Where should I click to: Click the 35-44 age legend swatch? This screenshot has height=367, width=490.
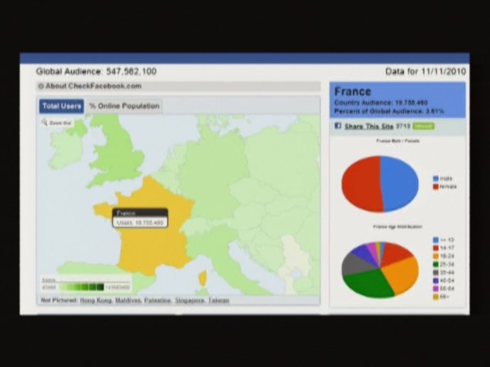(x=436, y=273)
